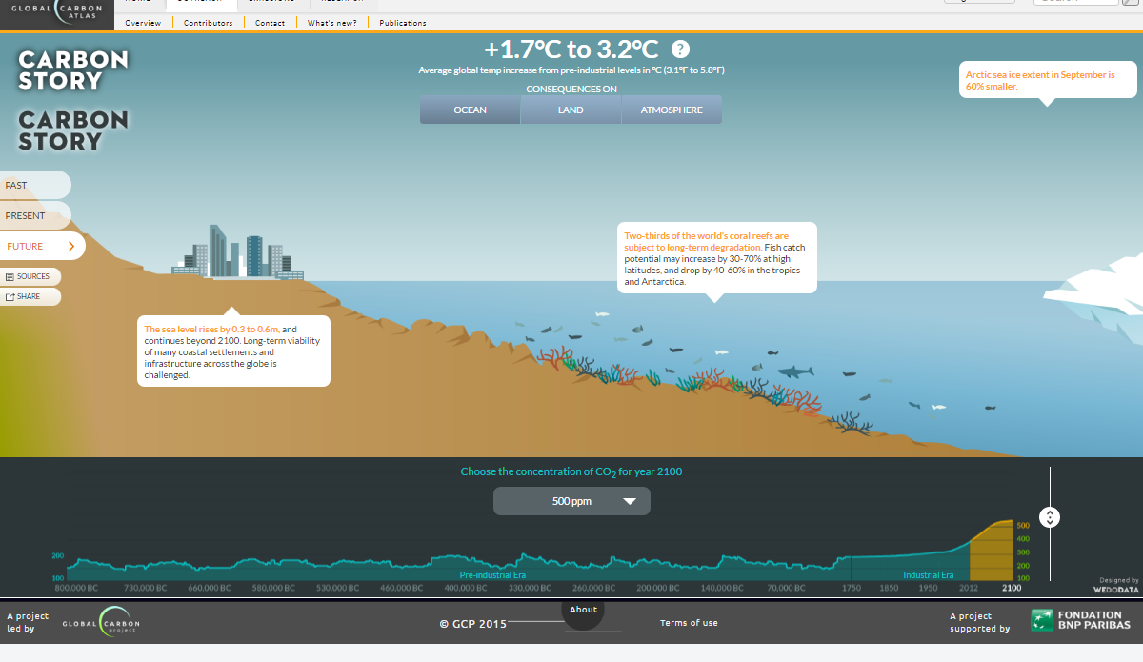
Task: Click inside the Search input field
Action: 1076,2
